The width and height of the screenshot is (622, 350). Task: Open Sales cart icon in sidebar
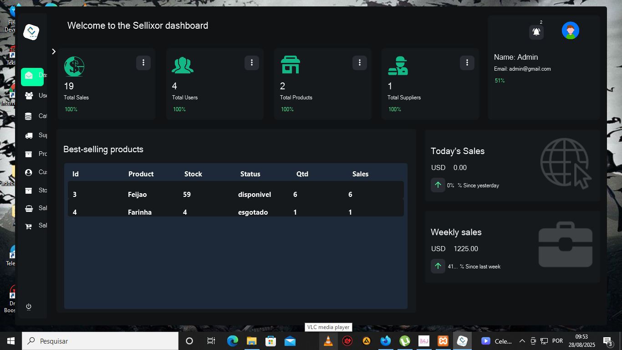pyautogui.click(x=29, y=226)
